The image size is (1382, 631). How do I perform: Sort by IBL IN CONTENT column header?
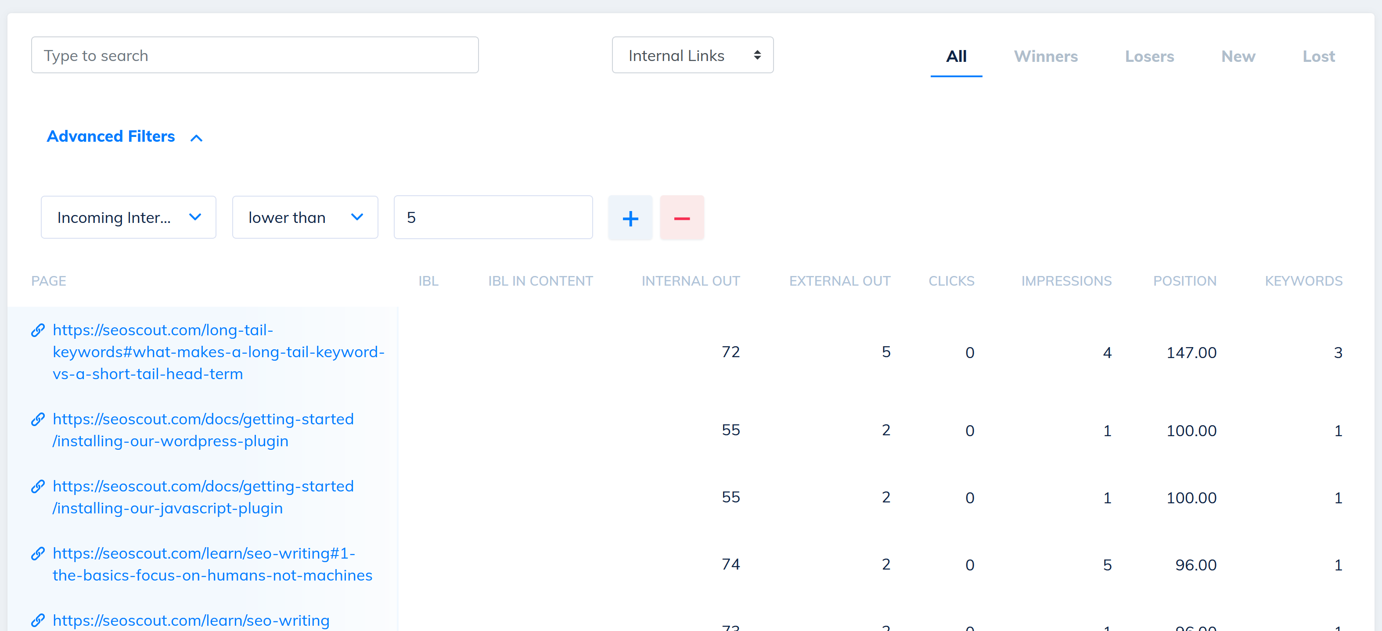pyautogui.click(x=540, y=281)
